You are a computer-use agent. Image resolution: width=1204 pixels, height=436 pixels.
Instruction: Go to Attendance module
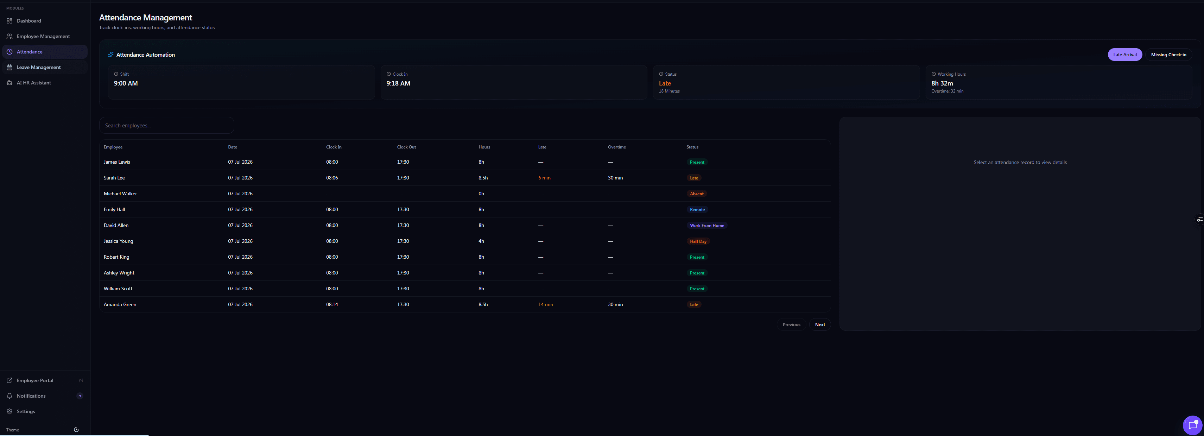point(45,52)
